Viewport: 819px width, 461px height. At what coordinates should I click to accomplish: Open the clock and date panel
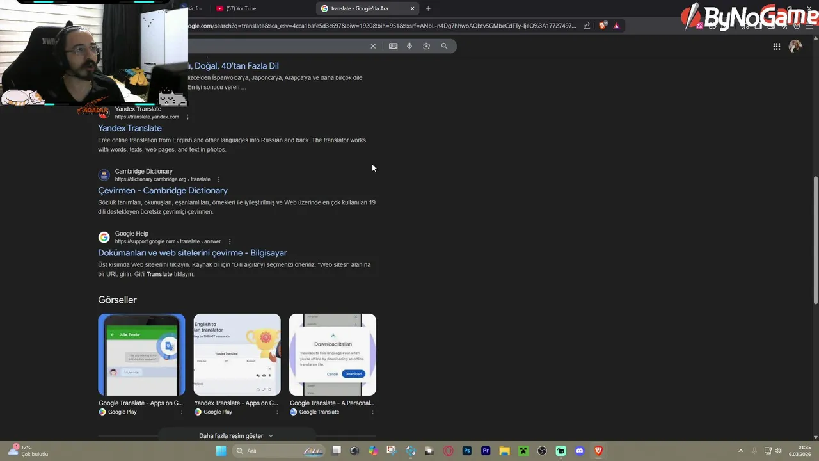[x=800, y=451]
